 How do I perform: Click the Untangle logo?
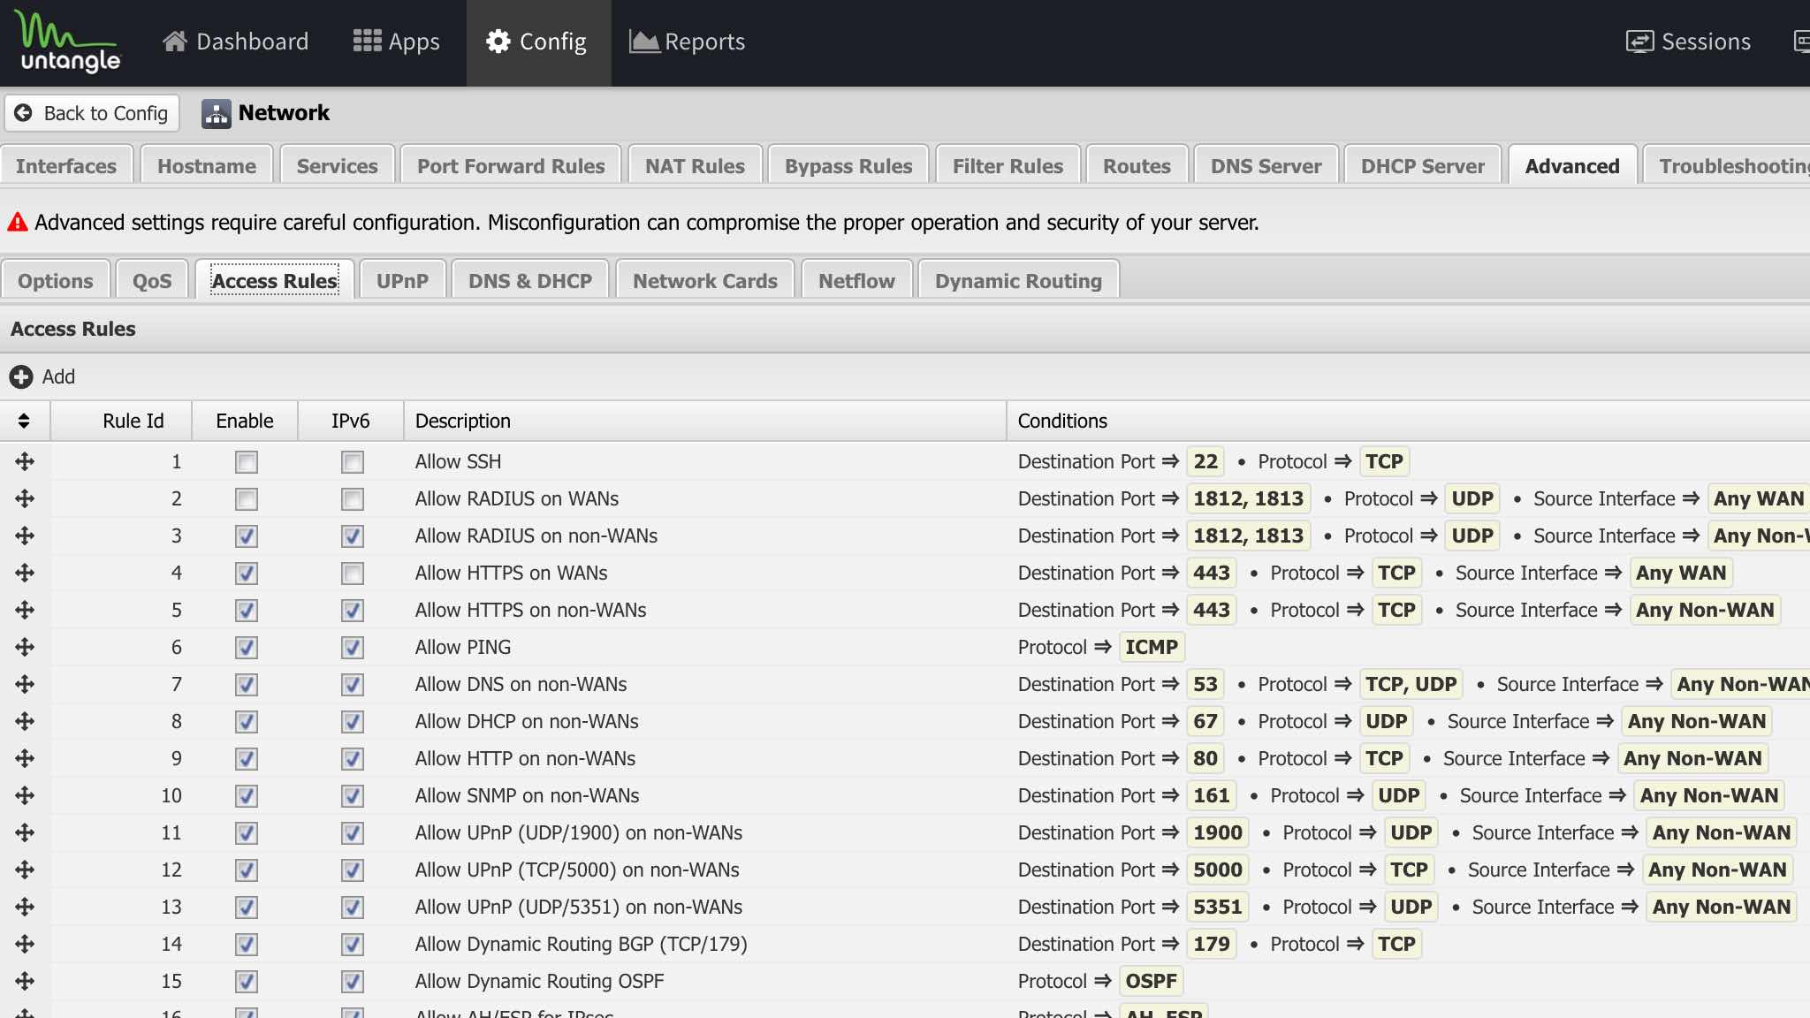pos(69,42)
